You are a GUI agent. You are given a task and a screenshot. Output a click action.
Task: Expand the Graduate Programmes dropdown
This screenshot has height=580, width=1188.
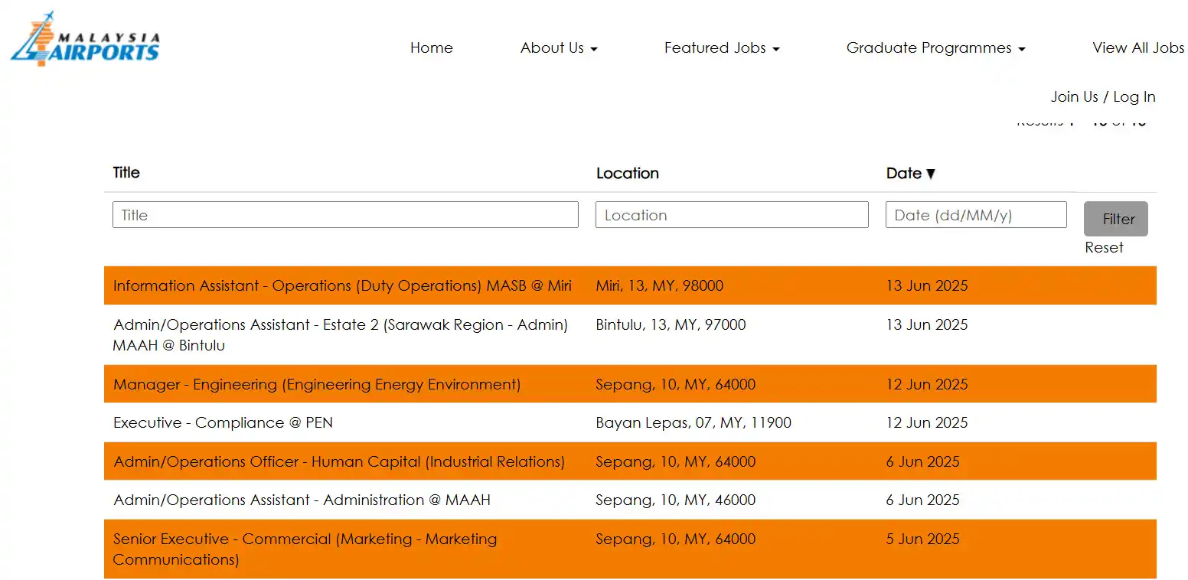coord(935,47)
